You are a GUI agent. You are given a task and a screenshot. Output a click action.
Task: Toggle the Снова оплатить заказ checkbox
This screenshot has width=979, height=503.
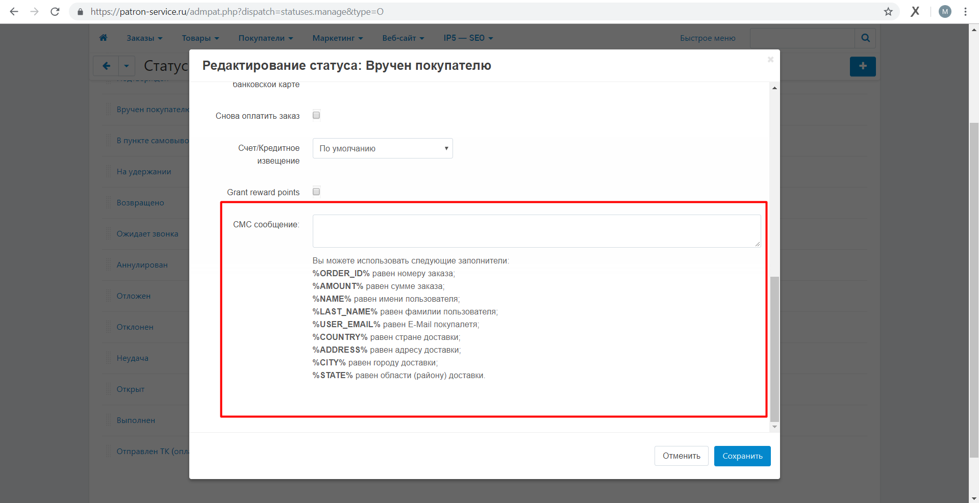click(x=316, y=115)
